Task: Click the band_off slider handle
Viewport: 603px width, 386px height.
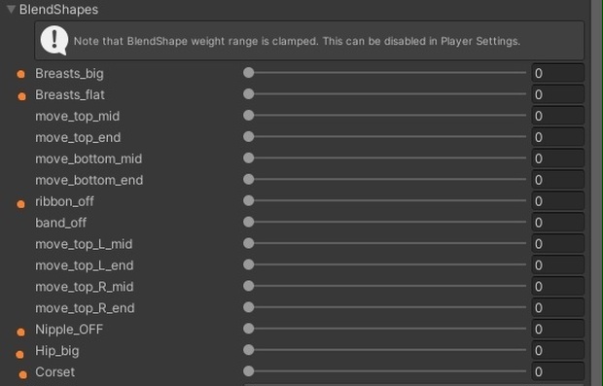Action: [x=248, y=222]
